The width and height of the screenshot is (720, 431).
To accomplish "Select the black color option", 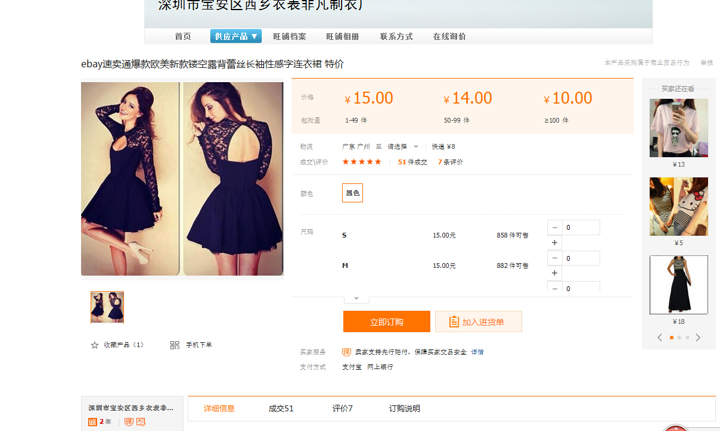I will click(352, 193).
